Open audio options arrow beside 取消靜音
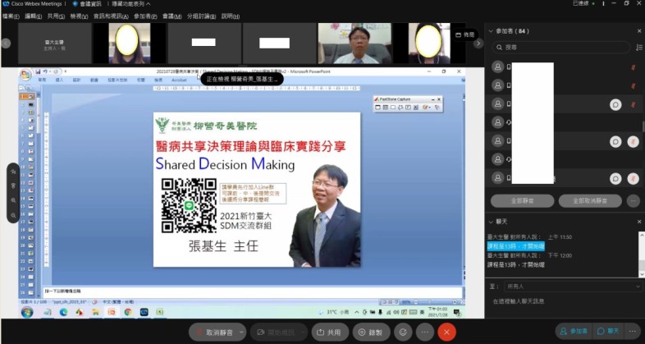 [x=245, y=332]
